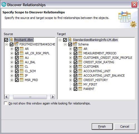Click the CL table icon

pyautogui.click(x=22, y=67)
